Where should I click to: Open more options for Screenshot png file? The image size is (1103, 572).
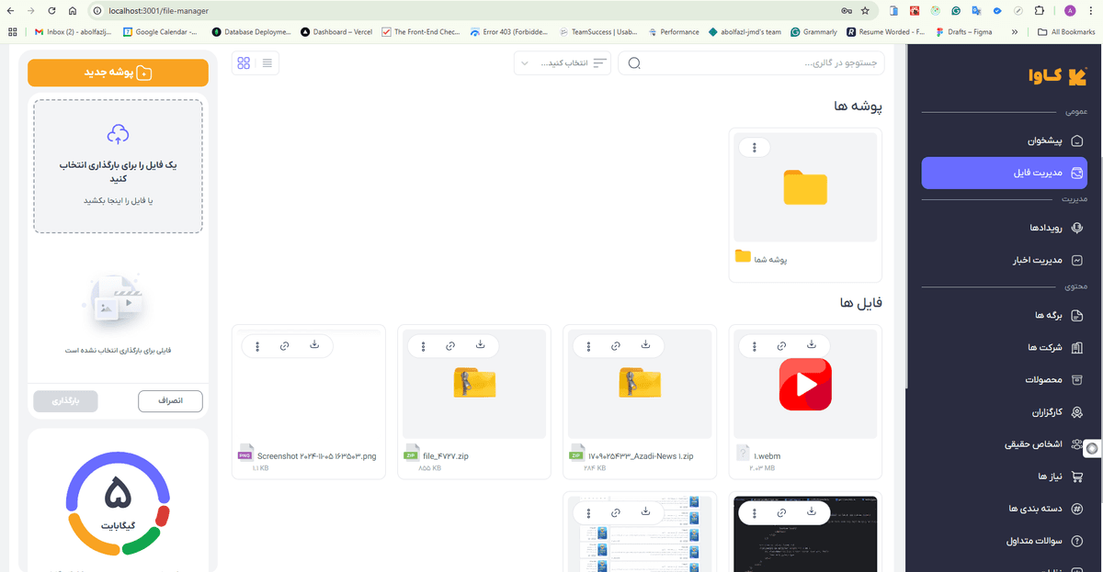tap(257, 346)
